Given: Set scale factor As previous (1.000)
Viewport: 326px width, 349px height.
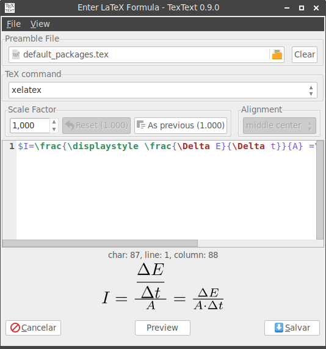Looking at the screenshot, I should click(181, 125).
